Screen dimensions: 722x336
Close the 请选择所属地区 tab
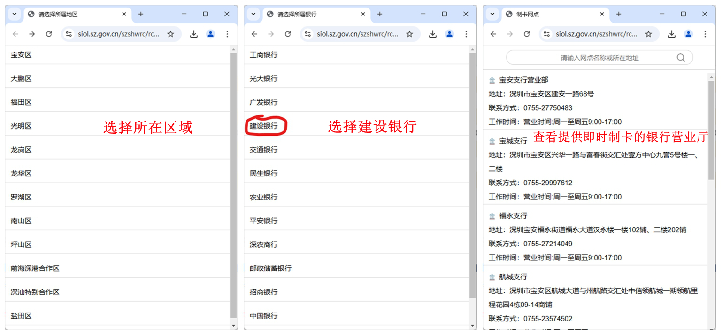(124, 14)
